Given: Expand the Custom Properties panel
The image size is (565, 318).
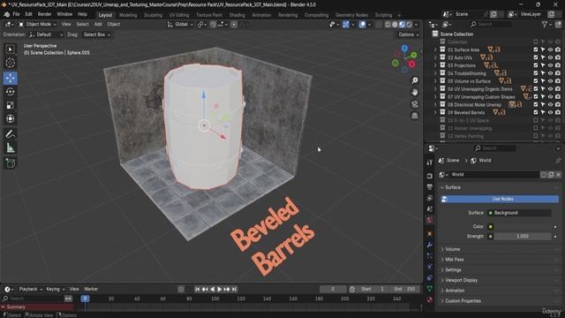Looking at the screenshot, I should pyautogui.click(x=463, y=301).
